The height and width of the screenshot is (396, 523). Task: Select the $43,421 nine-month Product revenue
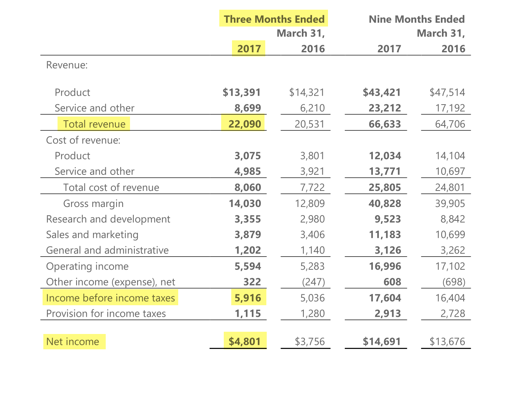click(x=382, y=92)
